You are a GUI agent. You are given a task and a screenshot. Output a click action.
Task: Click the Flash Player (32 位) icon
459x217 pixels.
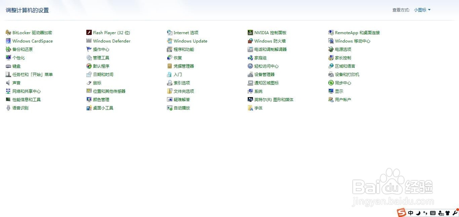pos(89,33)
